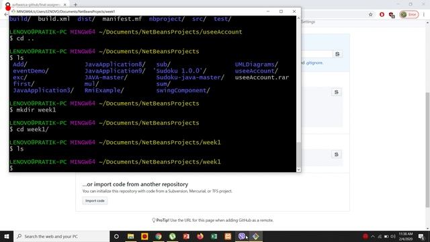430x242 pixels.
Task: Open Excel from the taskbar
Action: click(214, 236)
